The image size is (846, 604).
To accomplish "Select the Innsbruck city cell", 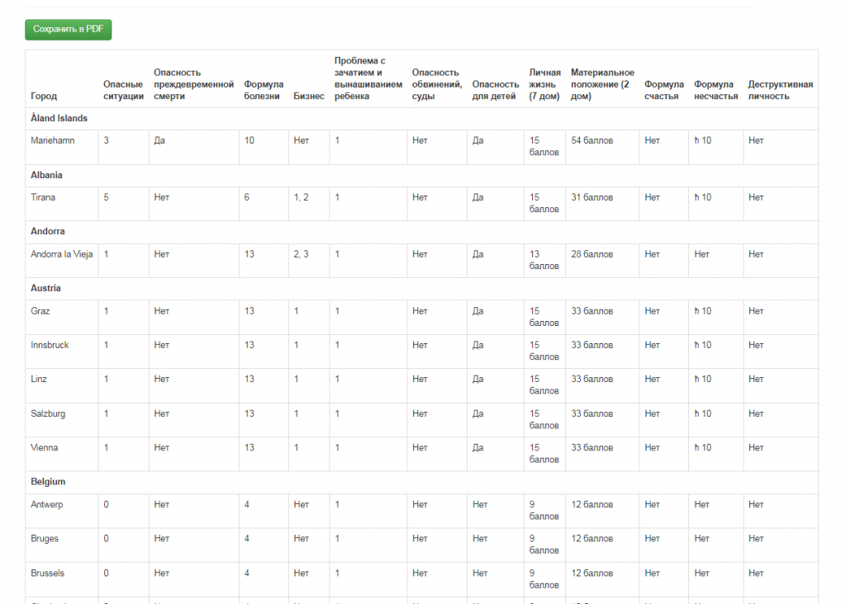I will click(x=50, y=346).
